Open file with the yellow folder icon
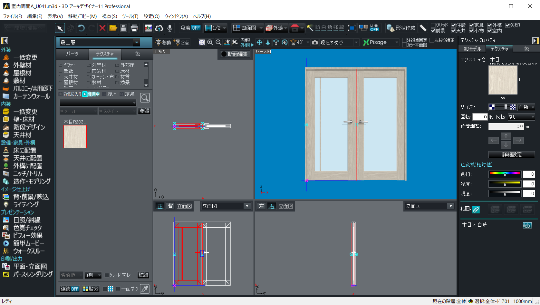Image resolution: width=540 pixels, height=305 pixels. (x=113, y=28)
